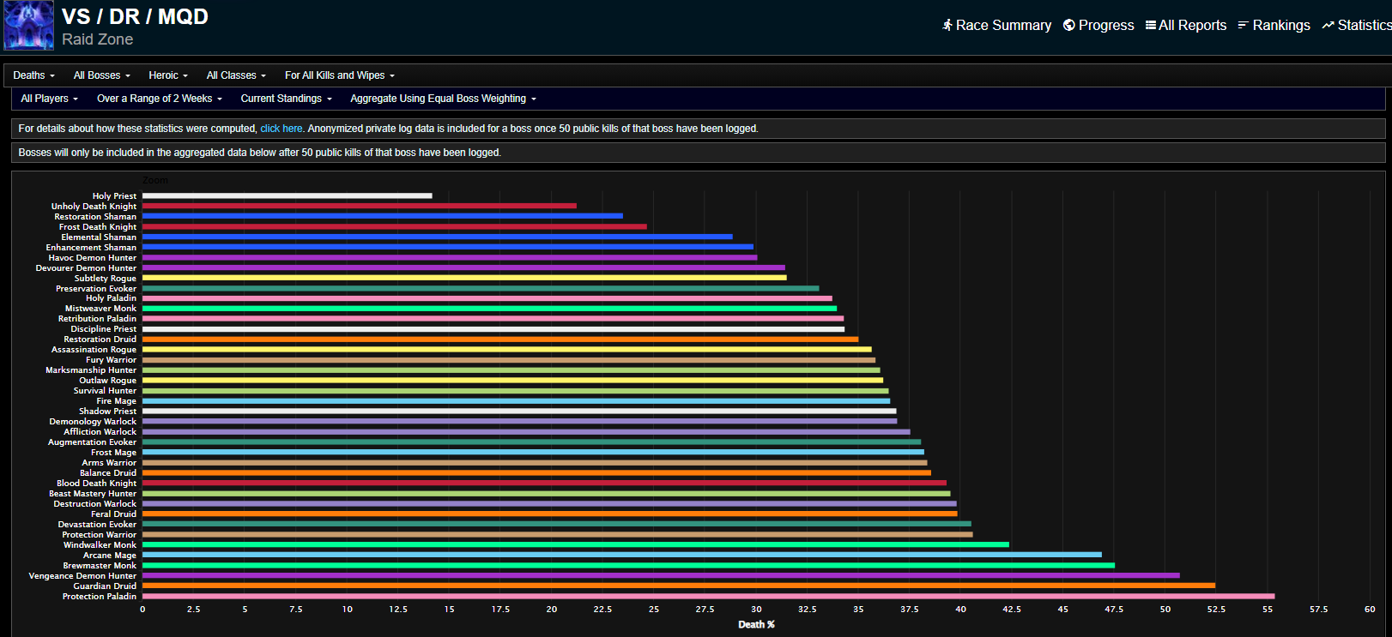Image resolution: width=1392 pixels, height=637 pixels.
Task: Open For All Kills and Wipes dropdown
Action: [x=339, y=75]
